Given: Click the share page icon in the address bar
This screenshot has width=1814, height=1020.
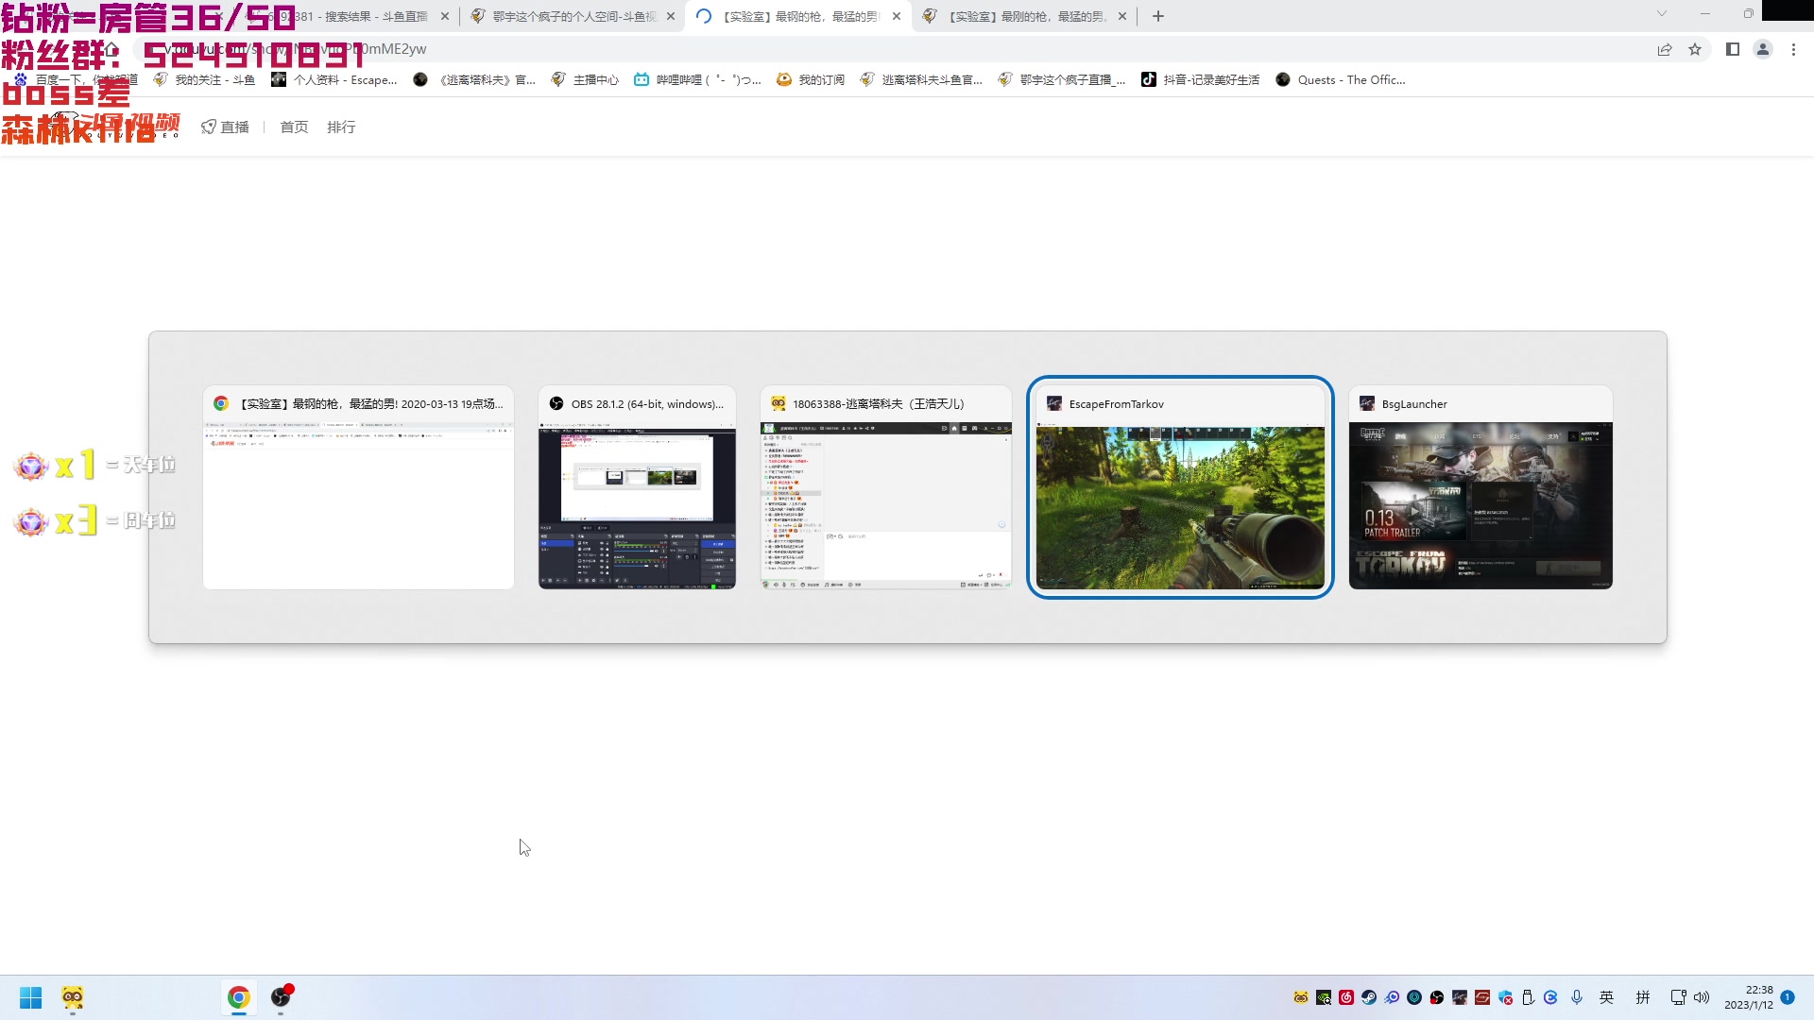Looking at the screenshot, I should coord(1665,49).
